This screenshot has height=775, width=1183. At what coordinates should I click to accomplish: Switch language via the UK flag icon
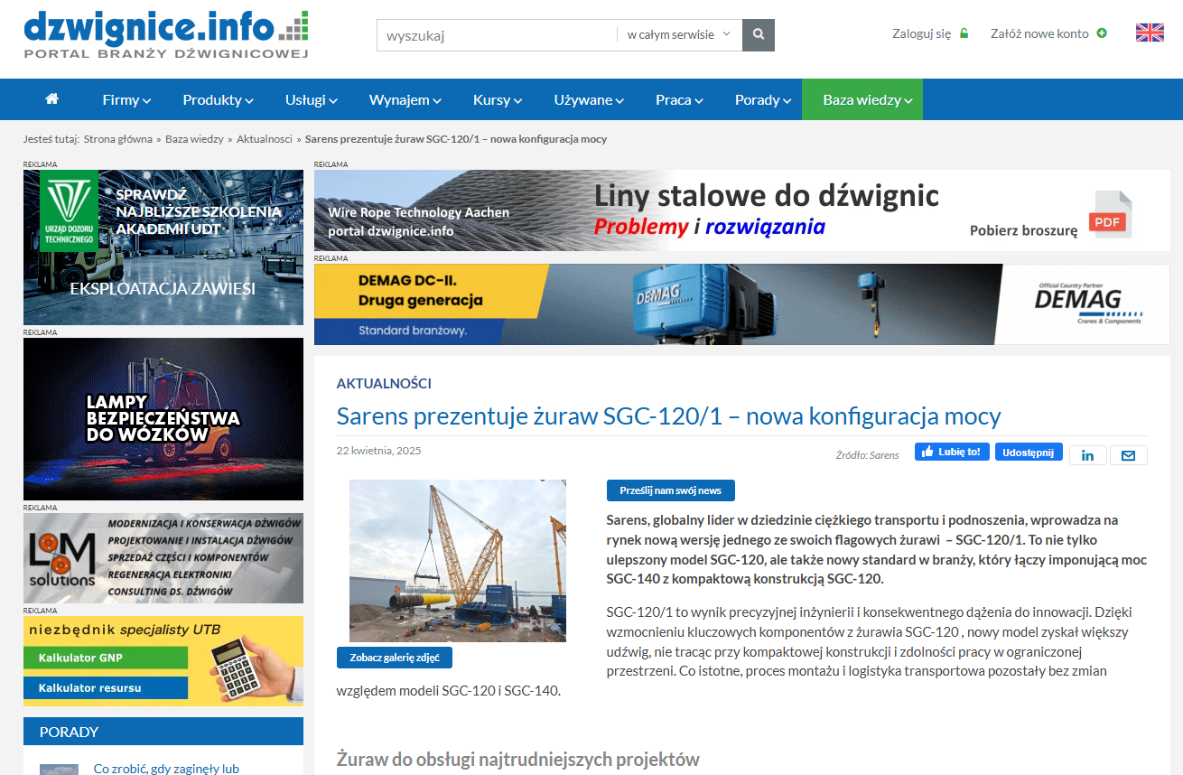pyautogui.click(x=1150, y=33)
